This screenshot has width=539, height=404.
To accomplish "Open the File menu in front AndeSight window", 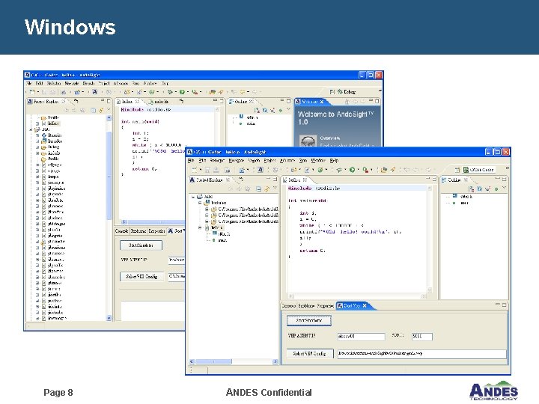I will [x=190, y=160].
